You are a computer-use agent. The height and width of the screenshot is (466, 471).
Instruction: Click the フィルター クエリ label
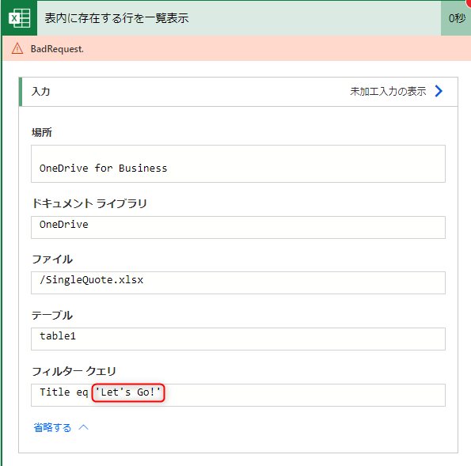coord(74,371)
